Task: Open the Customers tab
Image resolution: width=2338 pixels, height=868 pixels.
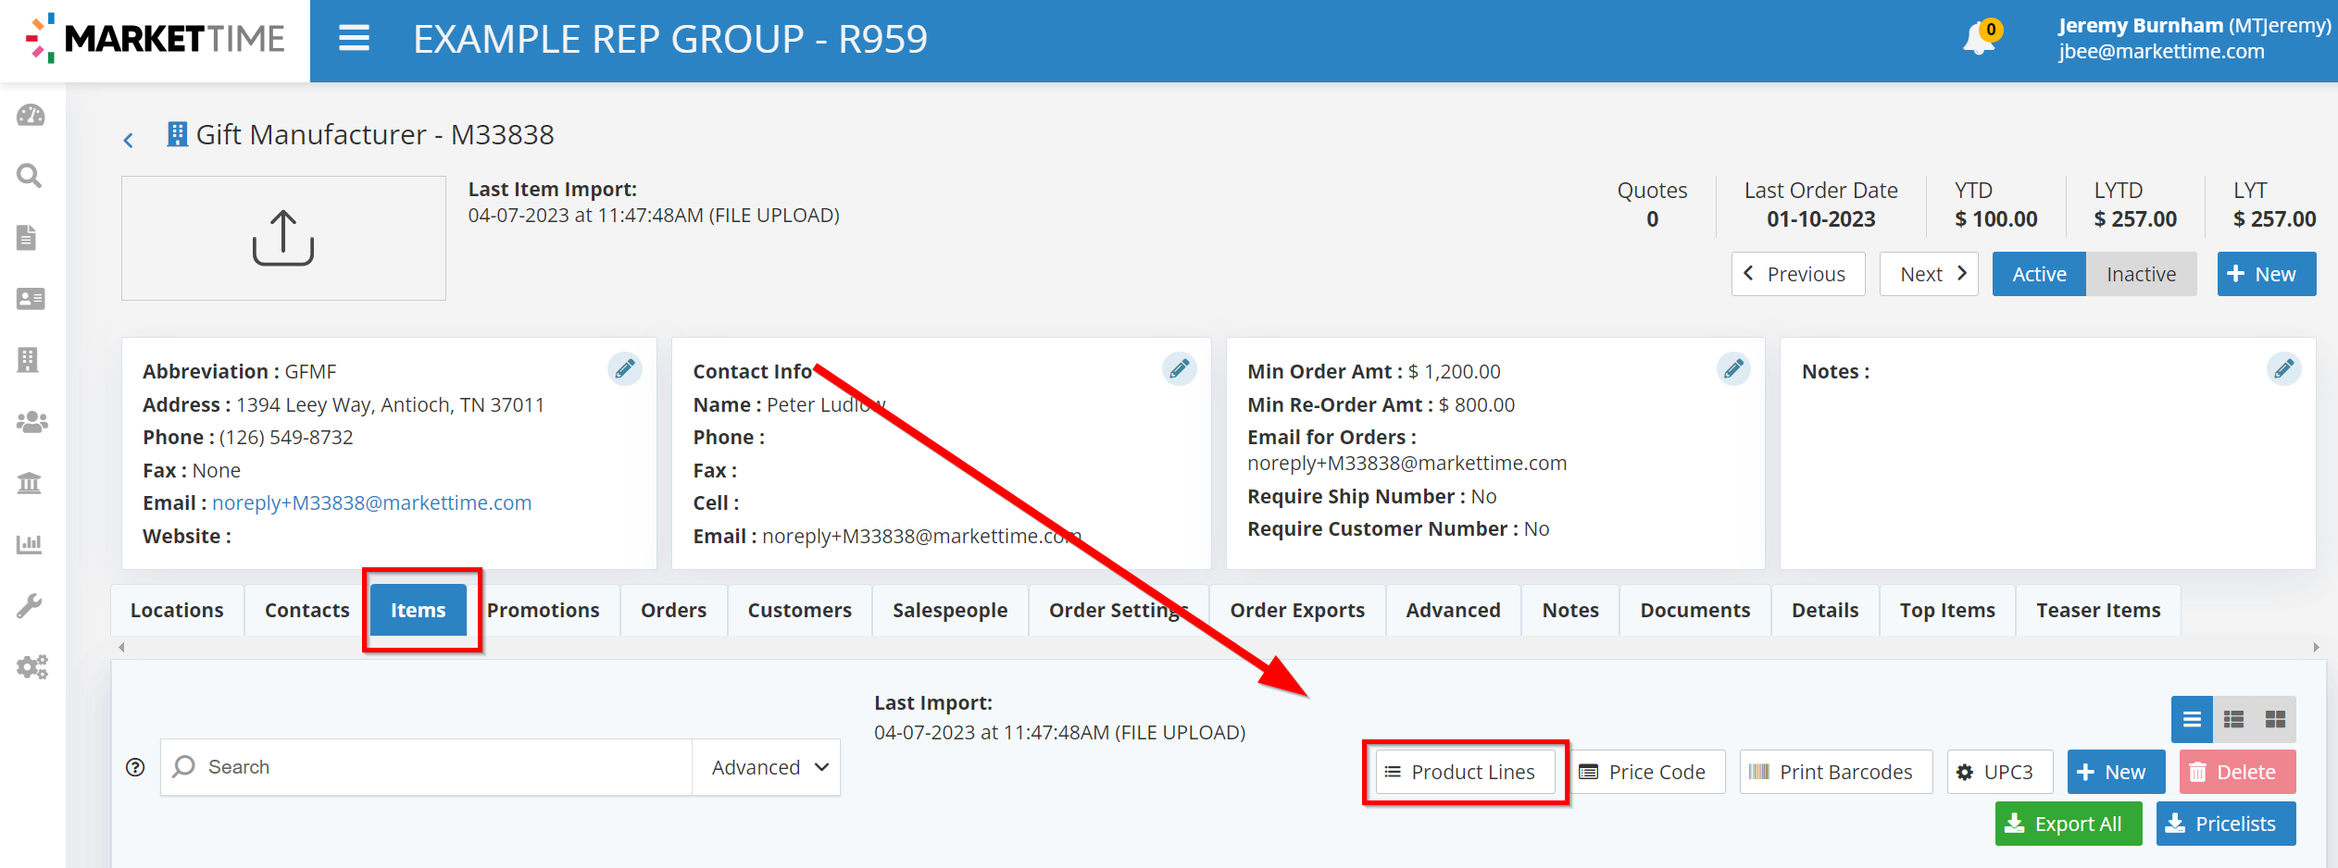Action: tap(799, 610)
